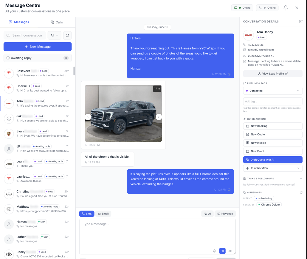
Task: Click person avatar beside Luther conversation
Action: tap(9, 239)
